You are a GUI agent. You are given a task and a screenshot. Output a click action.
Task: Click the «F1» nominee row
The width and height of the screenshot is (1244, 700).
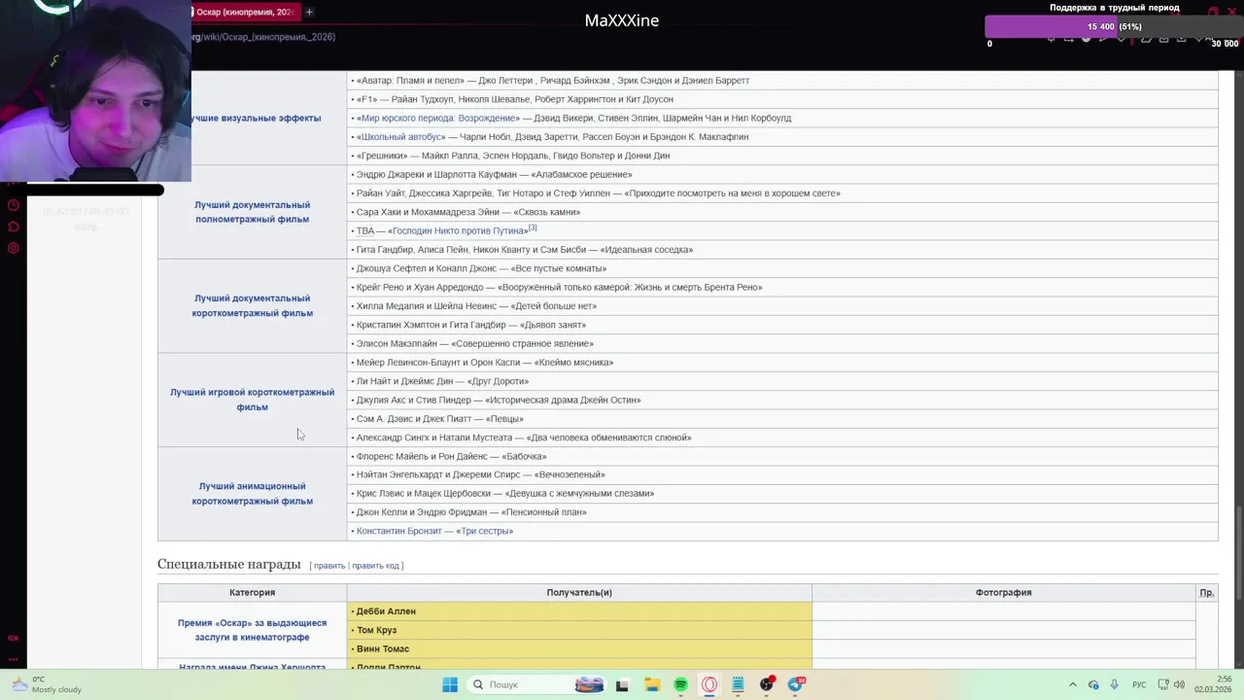(x=782, y=99)
